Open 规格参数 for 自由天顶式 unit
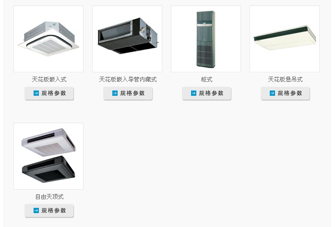The height and width of the screenshot is (227, 336). (49, 211)
